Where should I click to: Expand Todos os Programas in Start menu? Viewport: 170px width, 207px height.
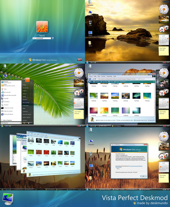coord(7,120)
